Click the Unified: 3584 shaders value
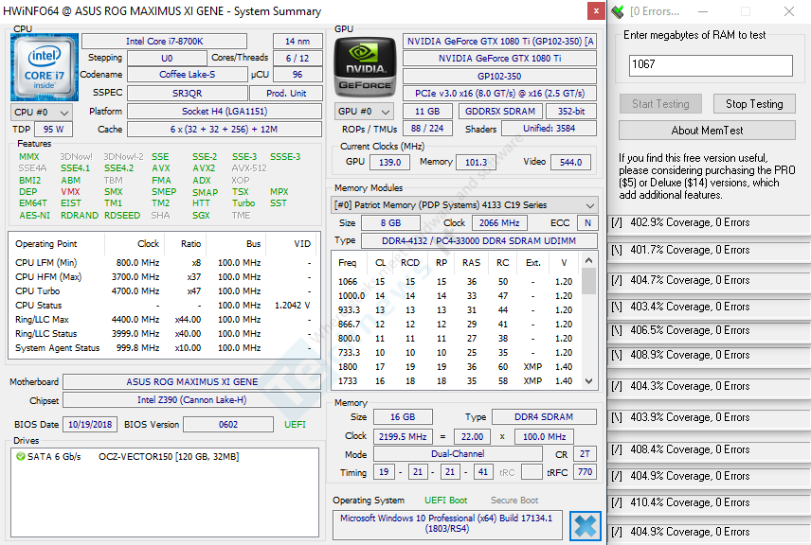 (549, 128)
